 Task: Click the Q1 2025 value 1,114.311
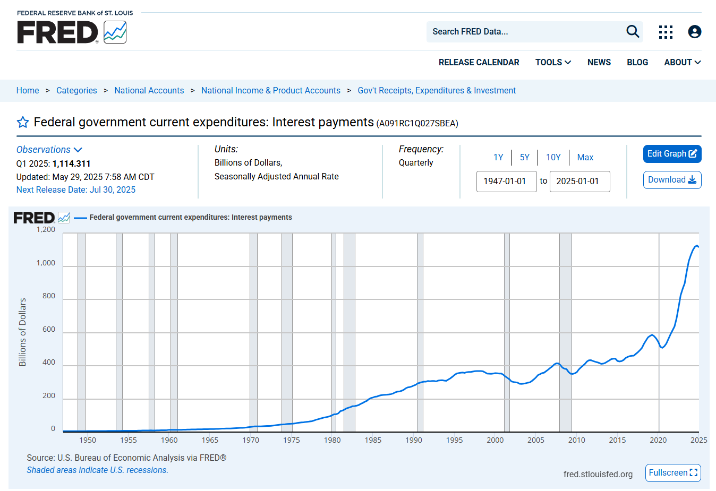click(72, 163)
